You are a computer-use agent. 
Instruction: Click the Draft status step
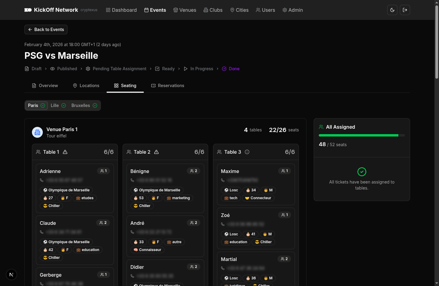[33, 69]
